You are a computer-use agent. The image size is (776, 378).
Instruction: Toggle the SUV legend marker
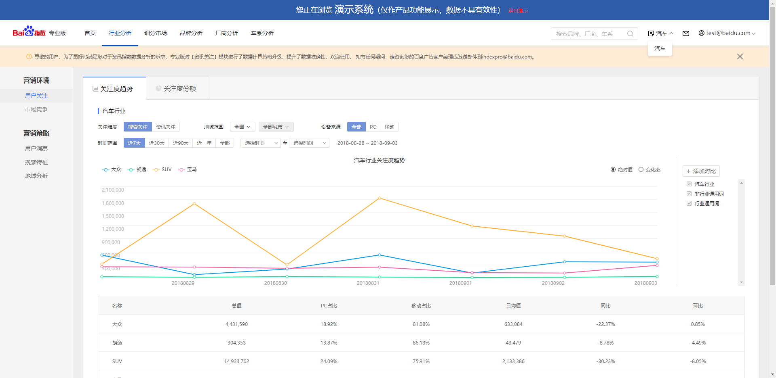click(x=156, y=170)
